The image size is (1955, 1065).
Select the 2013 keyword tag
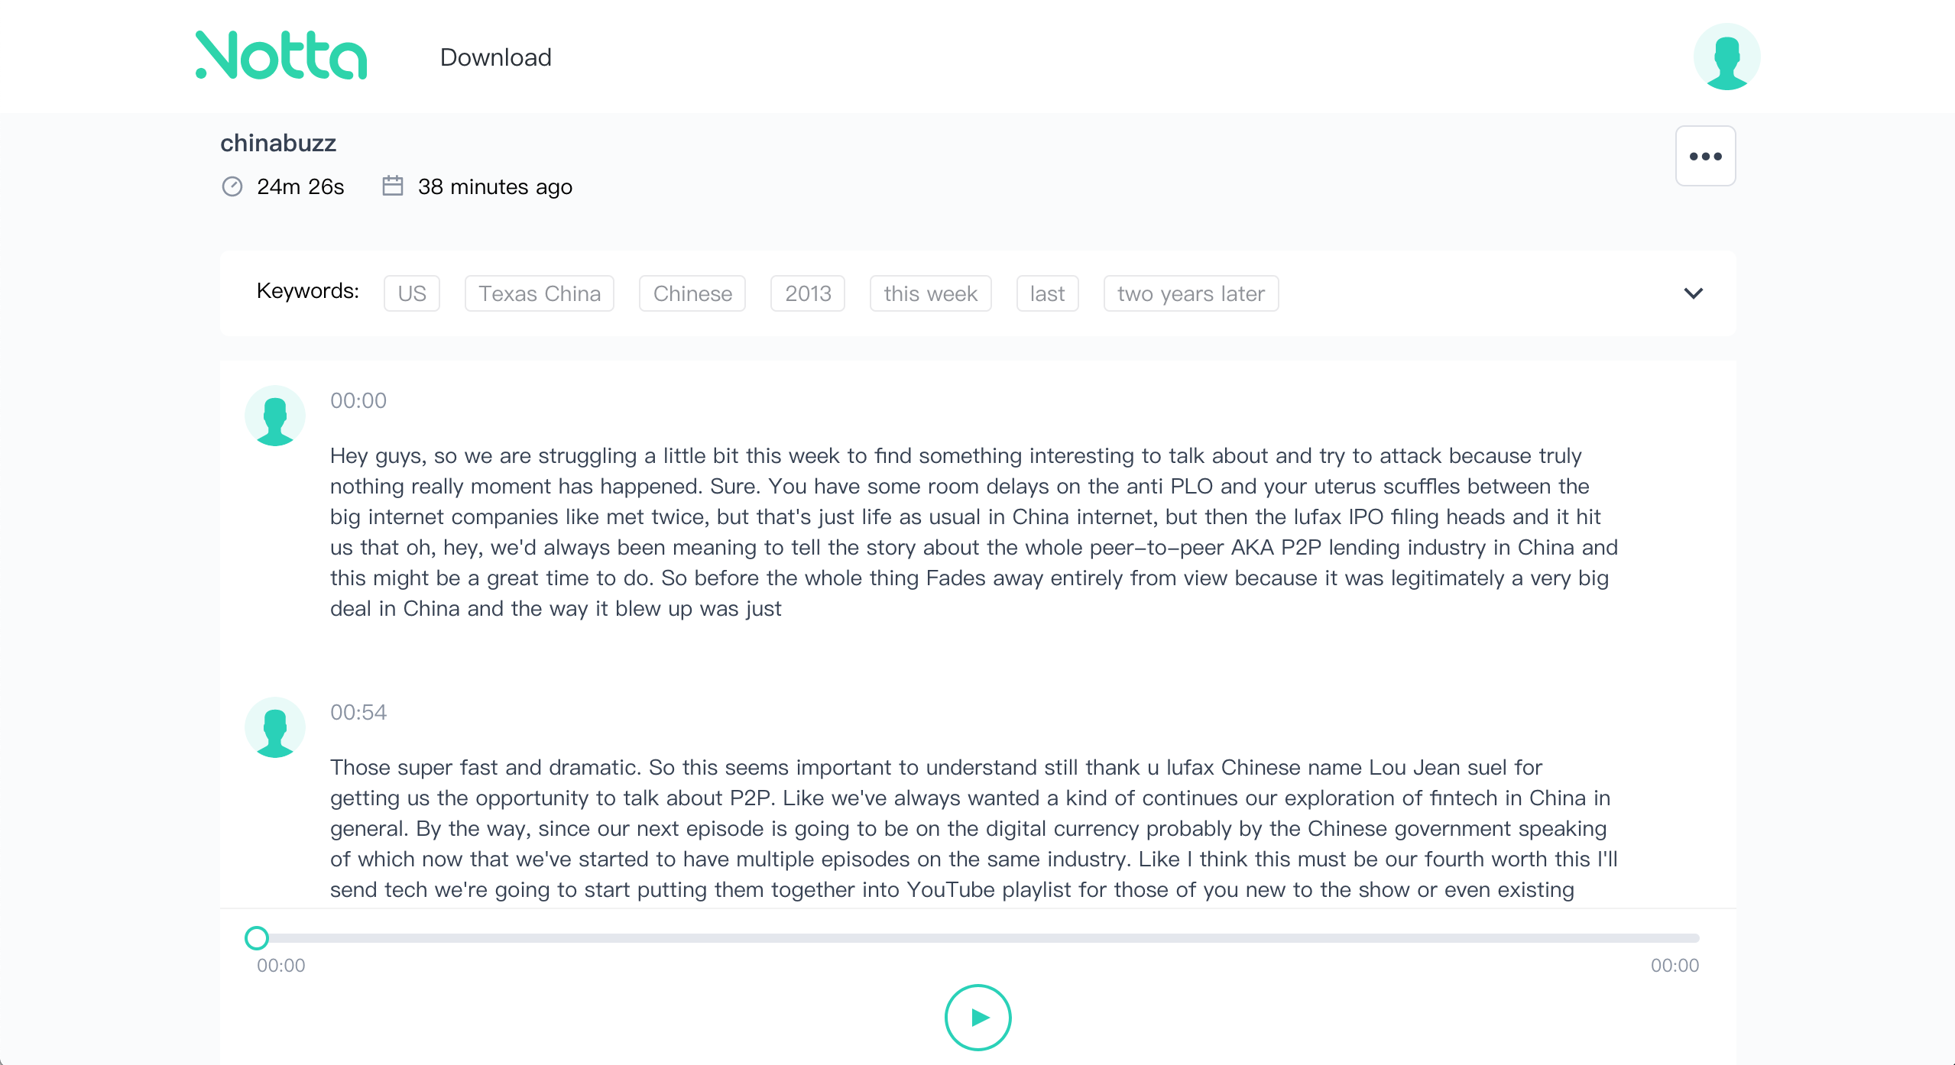(807, 293)
